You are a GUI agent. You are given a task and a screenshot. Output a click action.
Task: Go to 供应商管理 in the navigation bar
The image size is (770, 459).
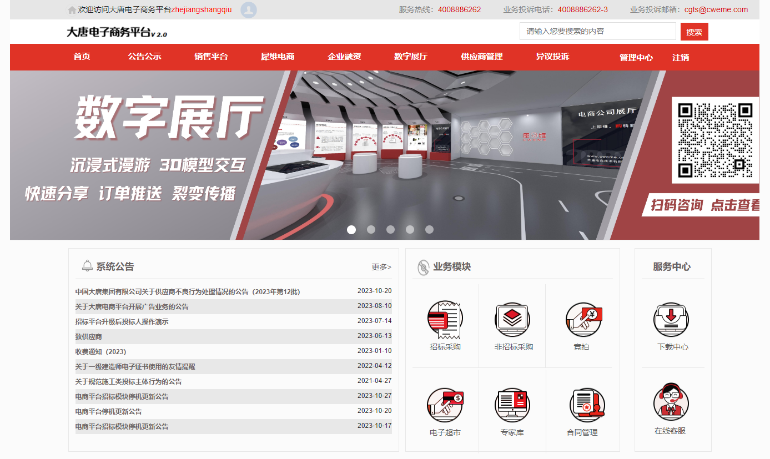[x=481, y=57]
